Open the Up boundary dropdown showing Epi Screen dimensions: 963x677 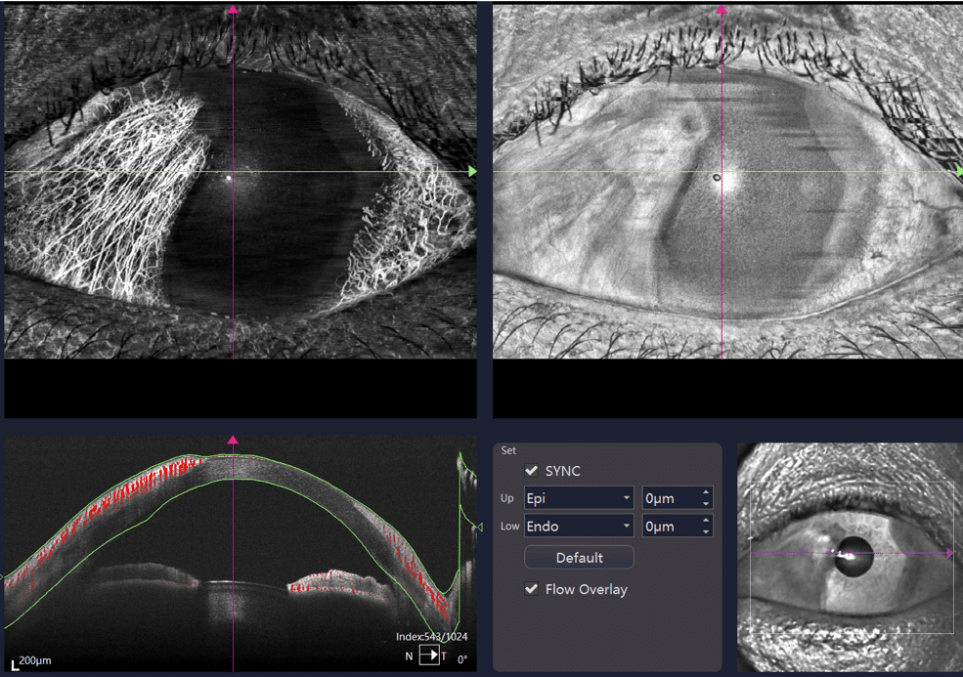coord(579,498)
